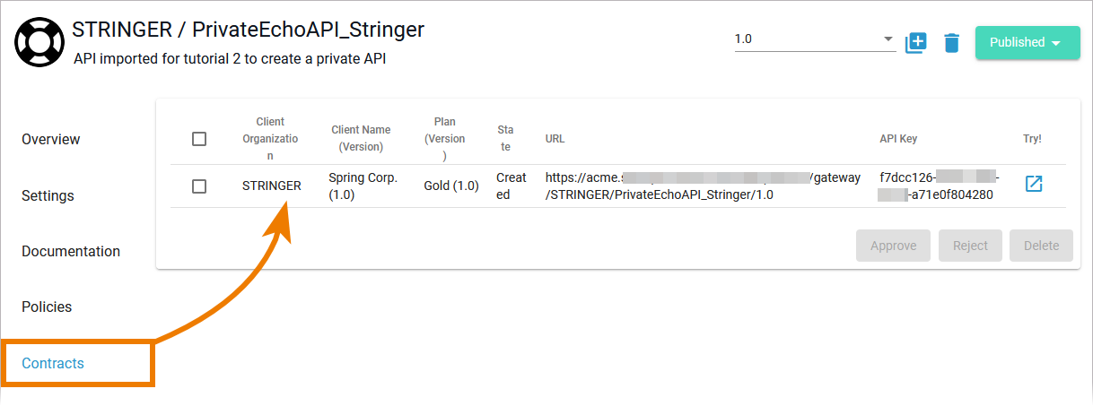This screenshot has width=1093, height=406.
Task: Click the Spring Corp. client name cell
Action: point(363,186)
